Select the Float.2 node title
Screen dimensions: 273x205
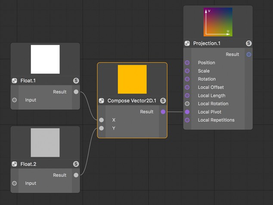(28, 164)
